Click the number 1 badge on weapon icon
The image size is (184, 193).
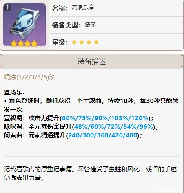7,7
